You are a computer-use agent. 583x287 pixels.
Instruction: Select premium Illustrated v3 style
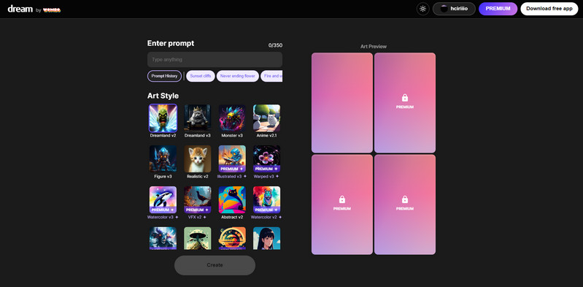tap(232, 162)
